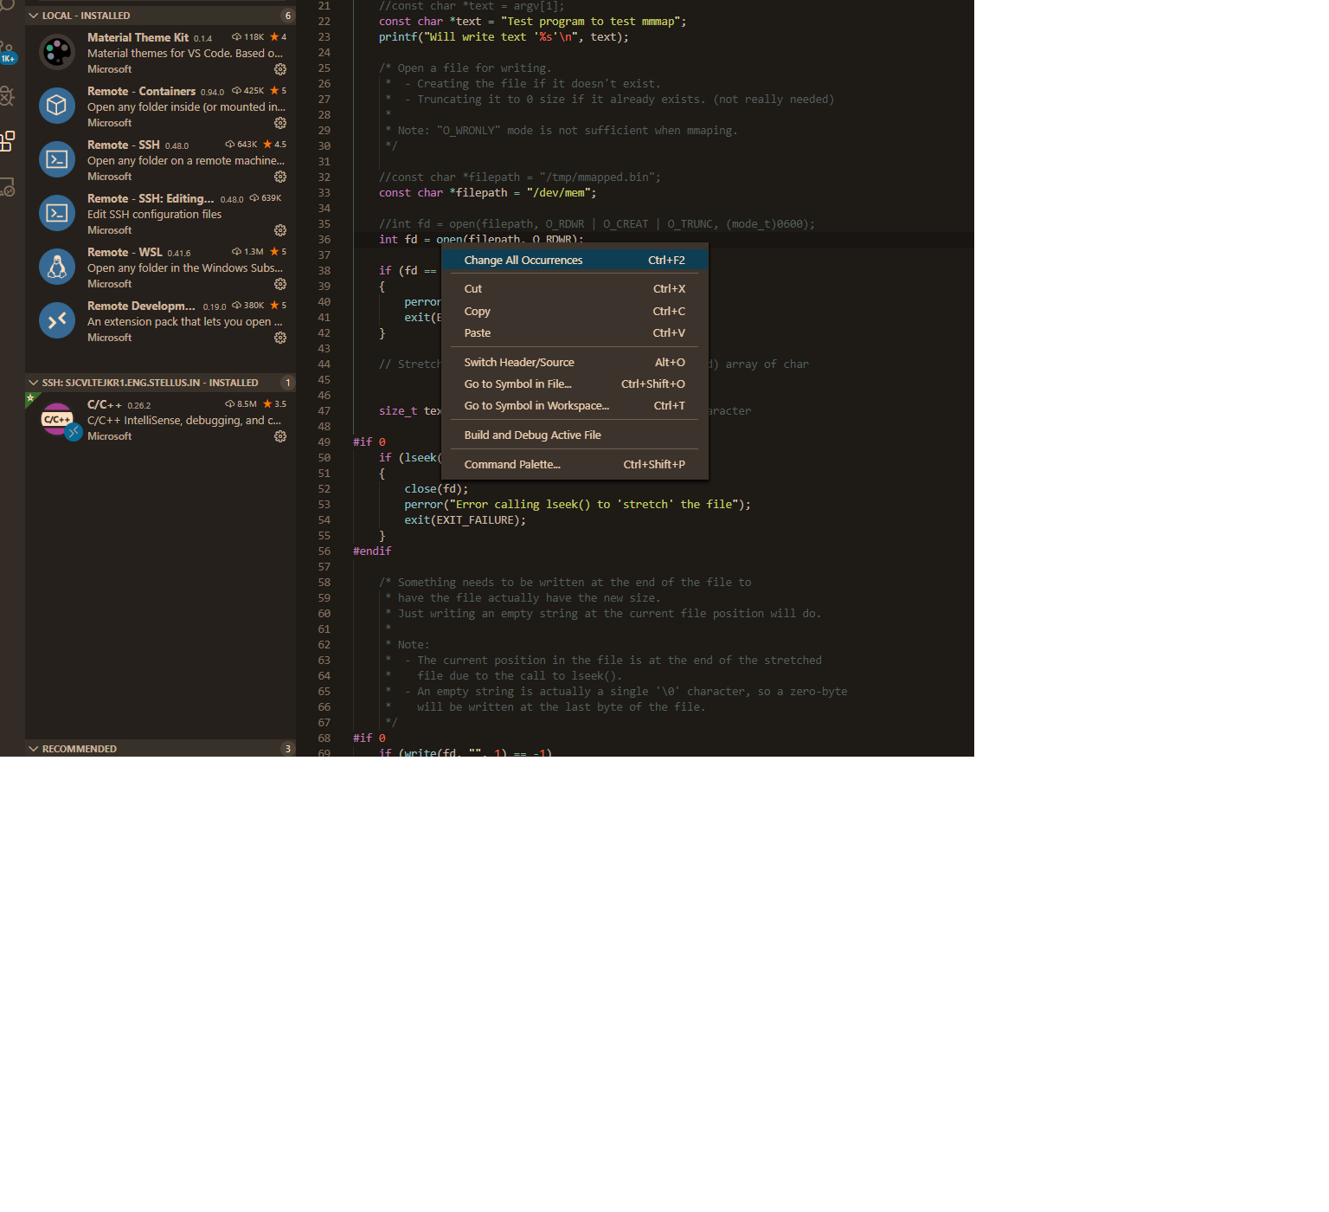Click Build and Debug Active File
The height and width of the screenshot is (1212, 1329).
pos(532,435)
